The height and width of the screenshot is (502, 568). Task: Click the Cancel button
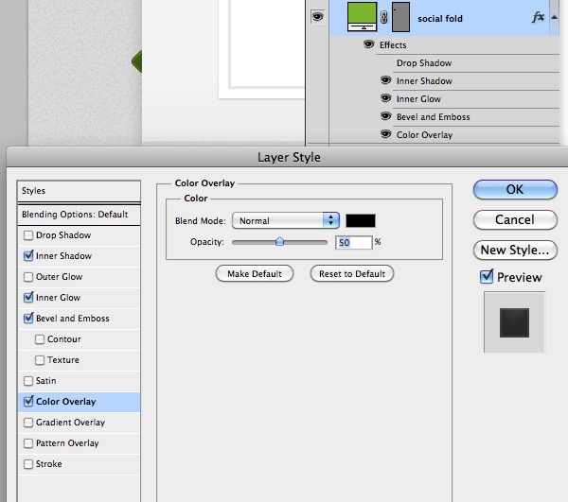[x=515, y=220]
